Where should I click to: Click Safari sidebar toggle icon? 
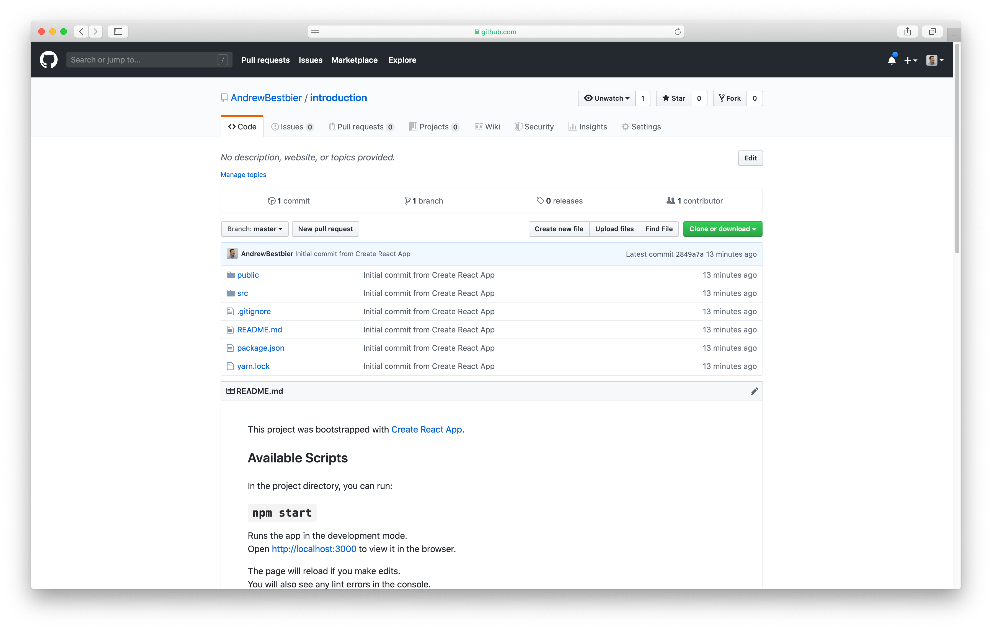118,32
